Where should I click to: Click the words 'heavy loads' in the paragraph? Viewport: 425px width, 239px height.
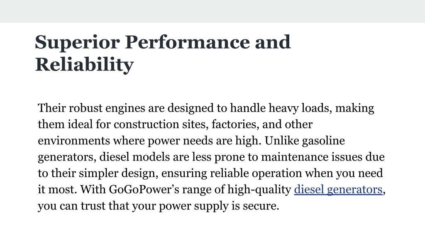click(300, 108)
